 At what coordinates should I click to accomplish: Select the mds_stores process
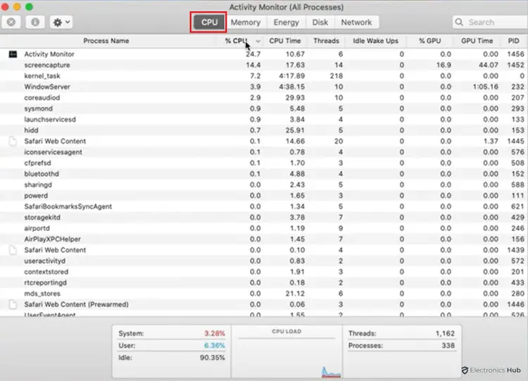point(42,294)
